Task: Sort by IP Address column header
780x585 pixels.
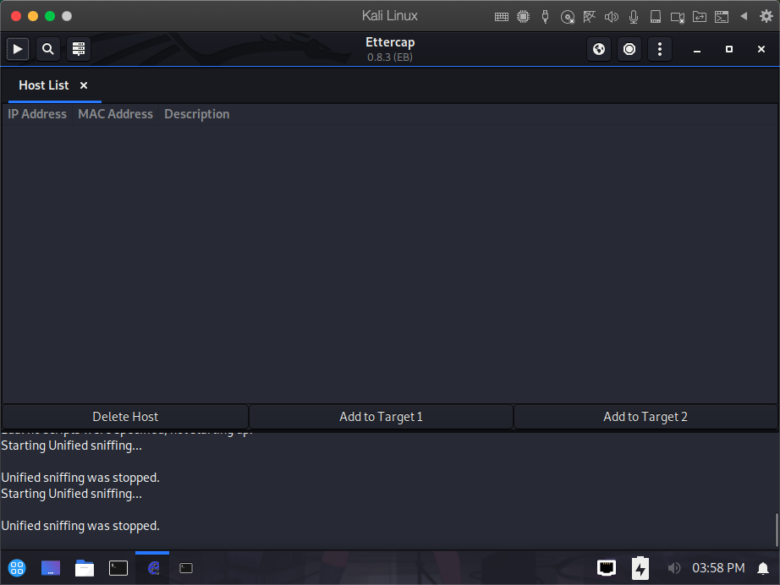Action: (x=37, y=114)
